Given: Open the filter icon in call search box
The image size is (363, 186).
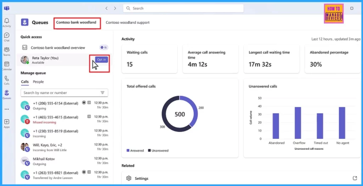Looking at the screenshot, I should (102, 93).
